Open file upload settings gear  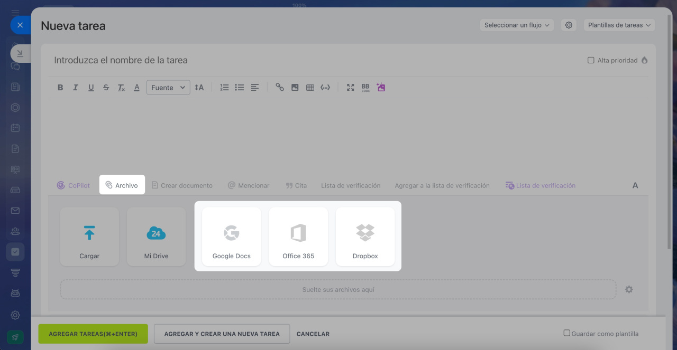(629, 289)
